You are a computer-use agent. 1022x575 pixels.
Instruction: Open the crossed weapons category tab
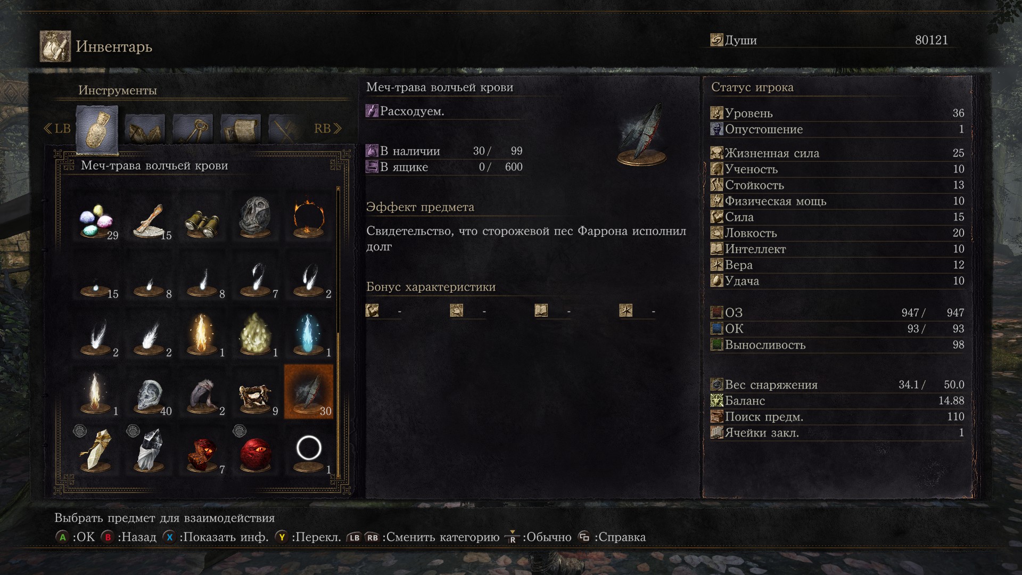coord(284,129)
